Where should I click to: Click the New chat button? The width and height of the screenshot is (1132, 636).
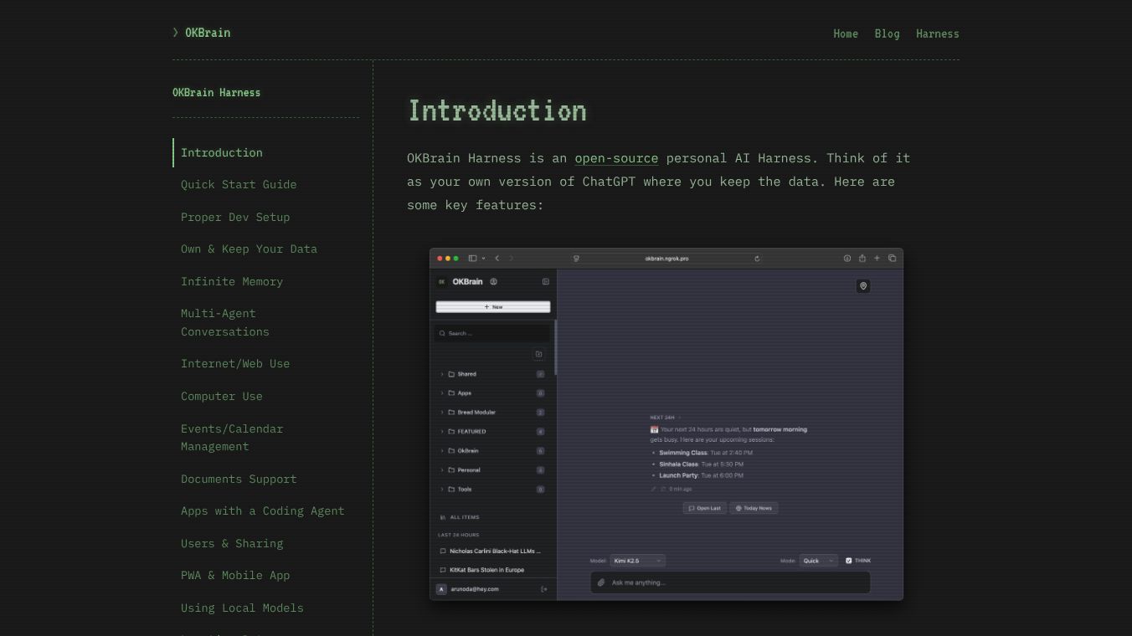493,307
